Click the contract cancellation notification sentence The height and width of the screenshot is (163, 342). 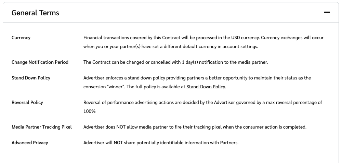pyautogui.click(x=175, y=62)
